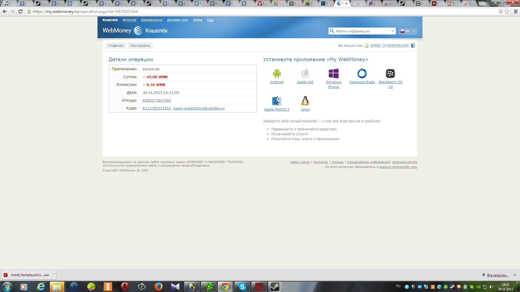Open the пресс-центр footer link
This screenshot has height=292, width=520.
[300, 162]
